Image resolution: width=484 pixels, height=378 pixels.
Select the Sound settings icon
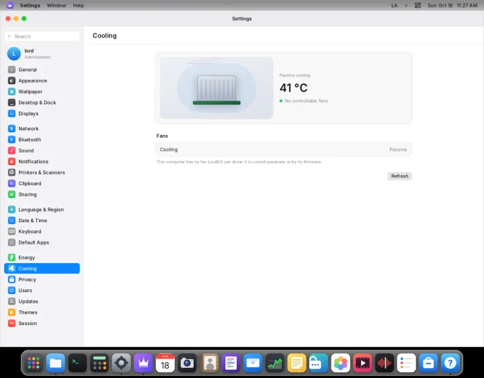pos(11,150)
